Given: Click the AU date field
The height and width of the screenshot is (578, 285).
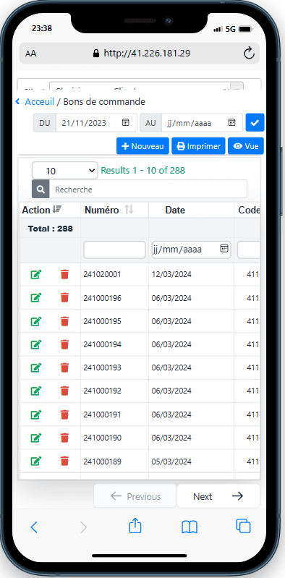Looking at the screenshot, I should pos(202,123).
